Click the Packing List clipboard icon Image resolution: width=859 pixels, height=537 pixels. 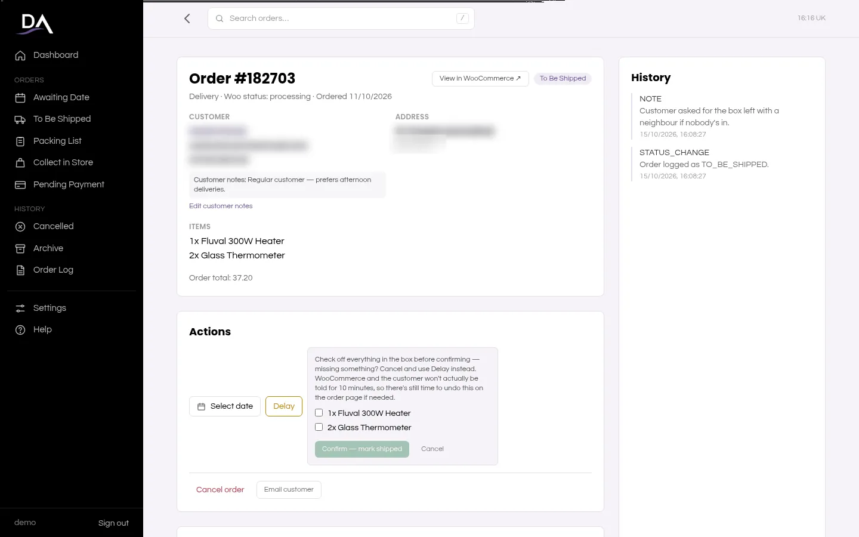[x=20, y=141]
